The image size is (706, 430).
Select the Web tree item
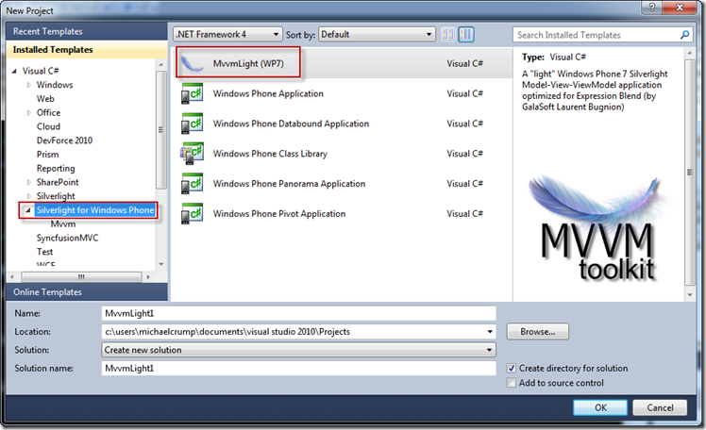[x=45, y=99]
